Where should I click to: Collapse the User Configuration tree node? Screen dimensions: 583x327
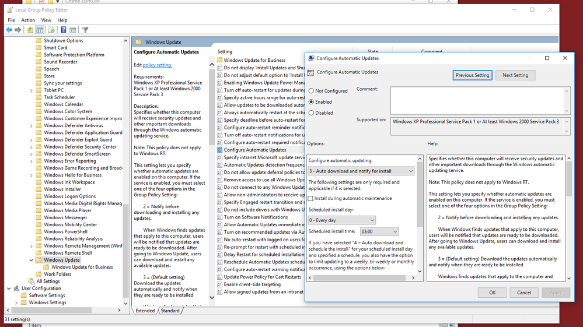(9, 289)
